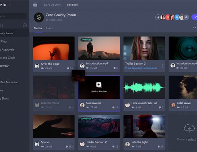The height and width of the screenshot is (152, 197).
Task: Click the purple share button
Action: click(194, 17)
